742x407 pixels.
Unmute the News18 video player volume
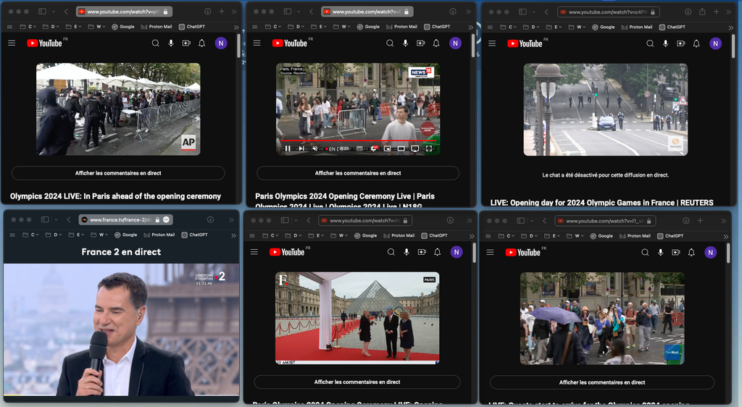315,148
